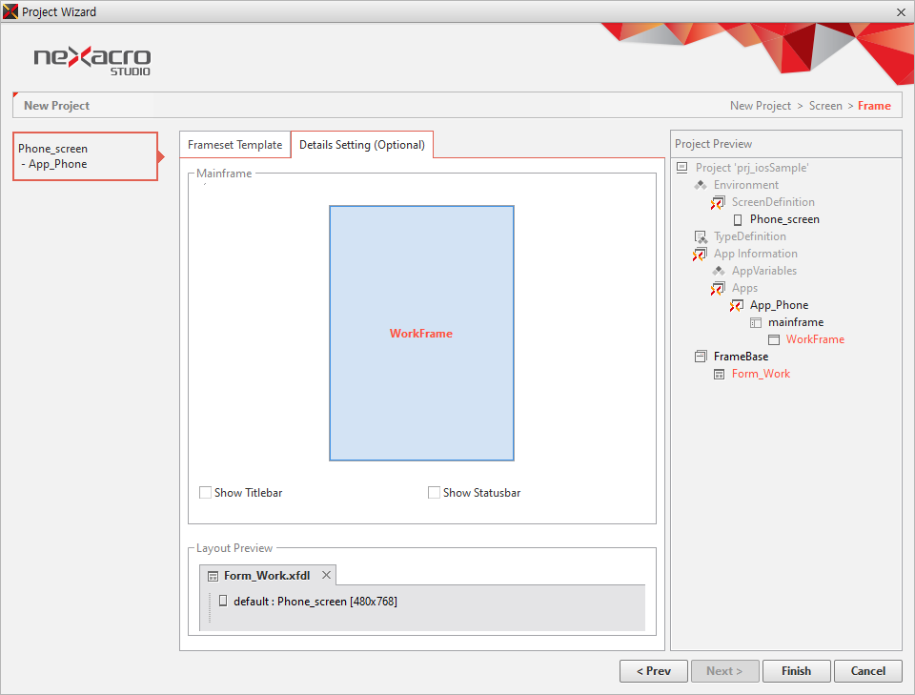
Task: Switch to the Frameset Template tab
Action: [234, 145]
